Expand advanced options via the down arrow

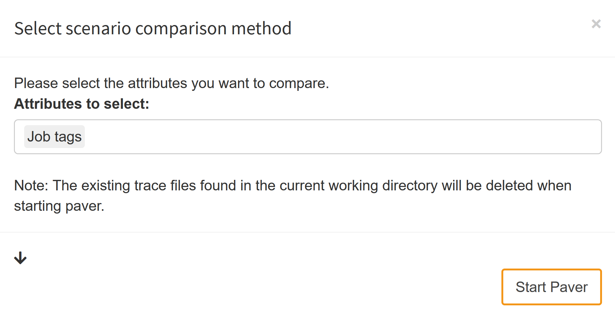pos(20,258)
